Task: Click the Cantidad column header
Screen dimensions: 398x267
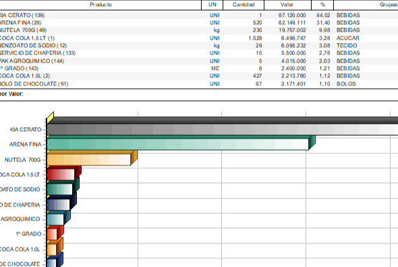Action: click(244, 5)
